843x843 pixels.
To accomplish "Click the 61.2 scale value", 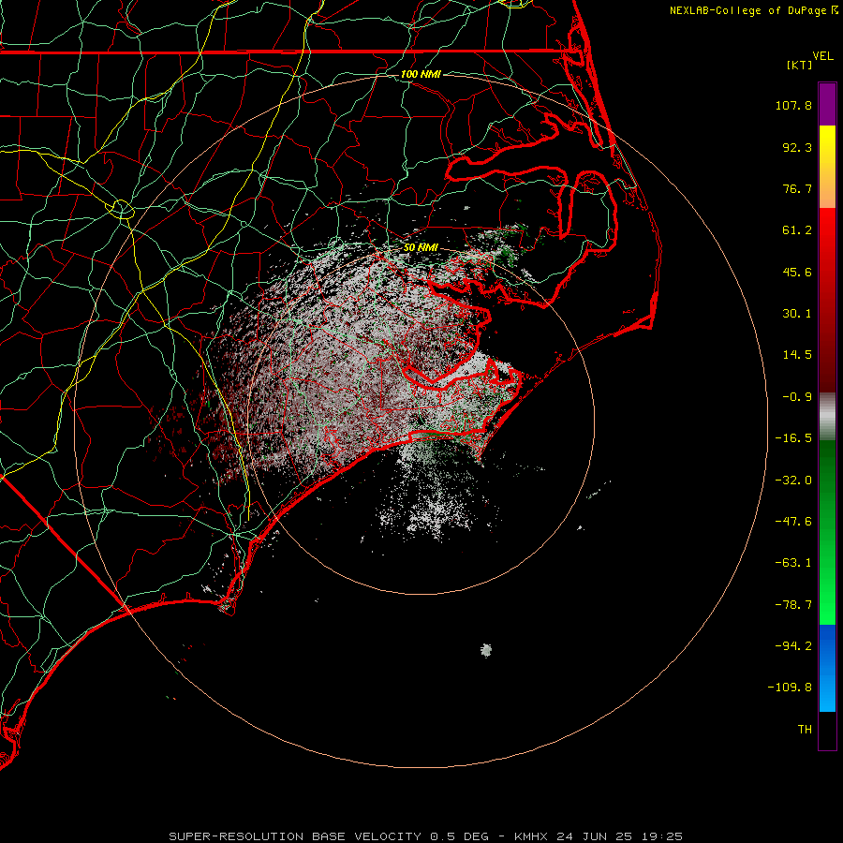I will (x=797, y=230).
